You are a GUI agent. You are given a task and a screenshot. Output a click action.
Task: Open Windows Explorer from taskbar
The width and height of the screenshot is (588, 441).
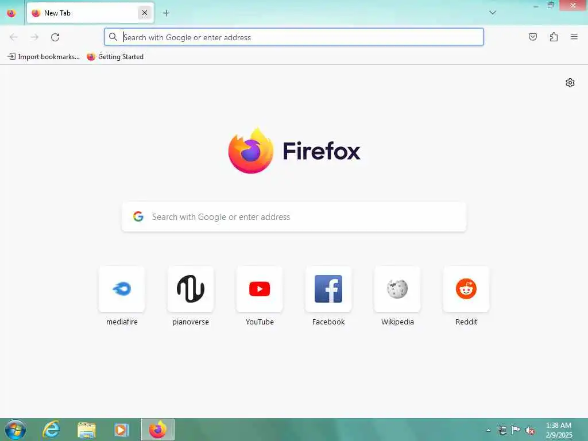click(86, 430)
